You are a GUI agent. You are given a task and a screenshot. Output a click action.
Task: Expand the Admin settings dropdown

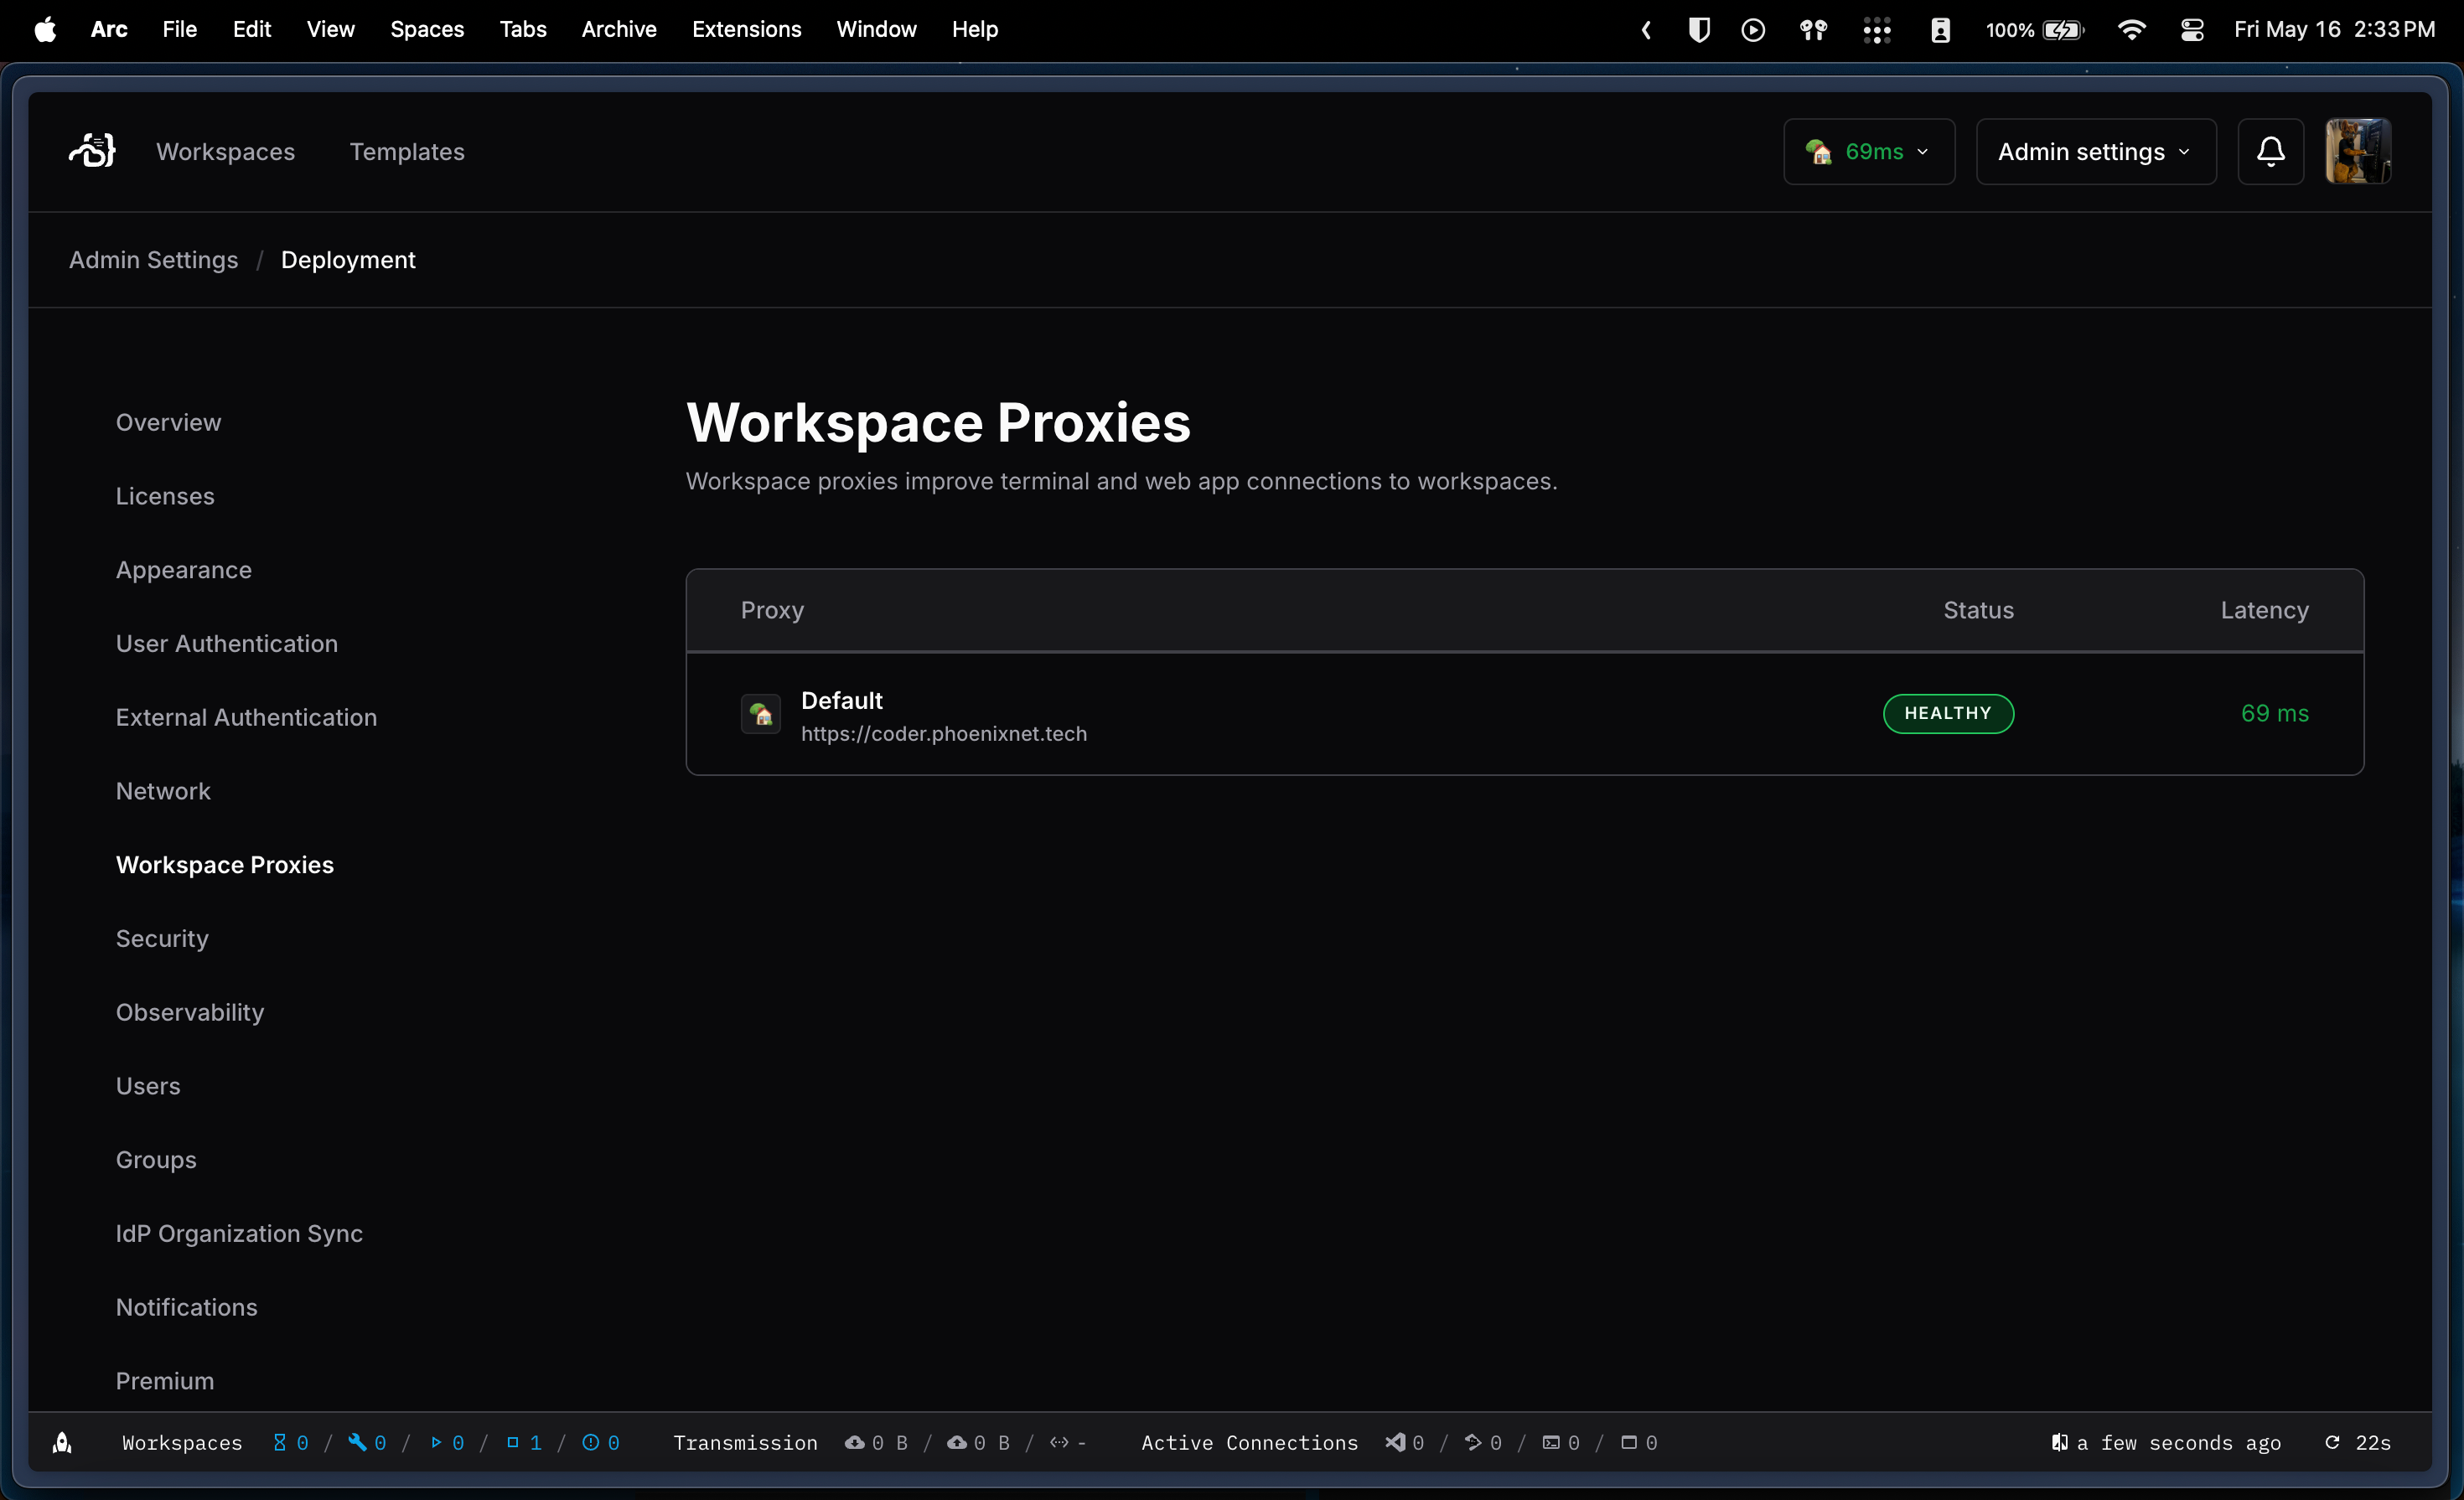coord(2095,151)
